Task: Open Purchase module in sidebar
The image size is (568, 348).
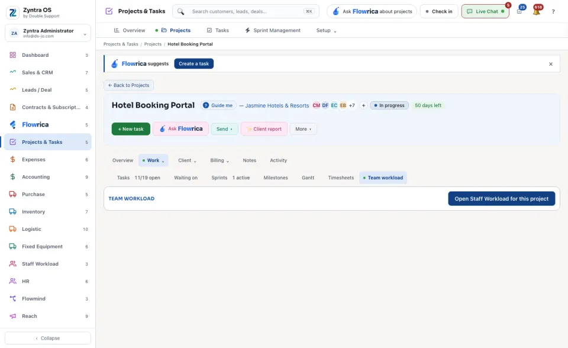Action: (x=48, y=194)
